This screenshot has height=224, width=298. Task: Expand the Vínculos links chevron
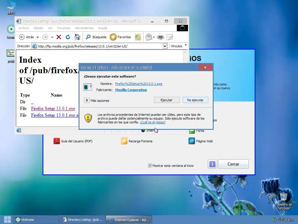186,45
